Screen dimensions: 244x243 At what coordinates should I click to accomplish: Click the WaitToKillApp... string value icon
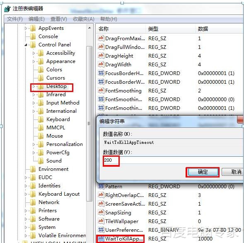click(101, 238)
